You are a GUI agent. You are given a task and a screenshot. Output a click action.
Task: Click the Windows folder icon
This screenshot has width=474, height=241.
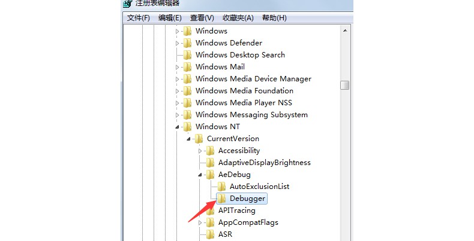point(187,31)
